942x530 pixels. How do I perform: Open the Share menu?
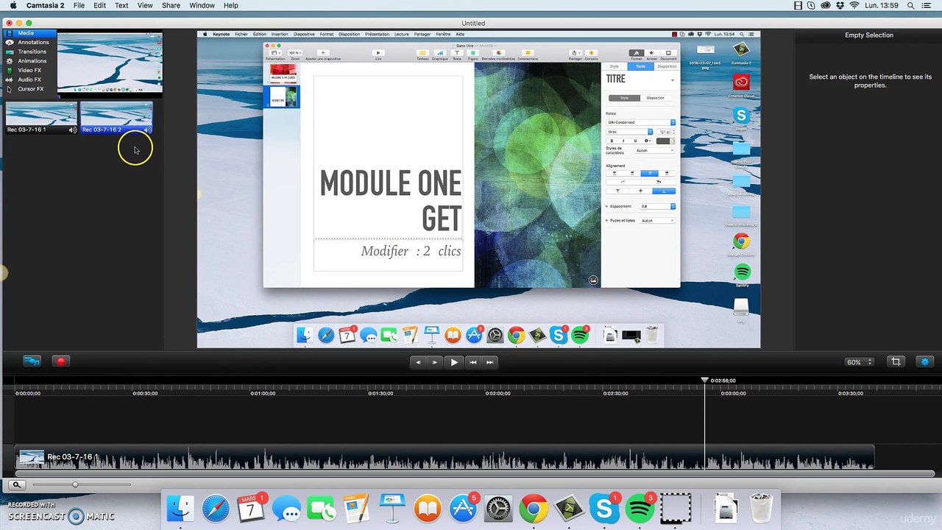click(171, 5)
